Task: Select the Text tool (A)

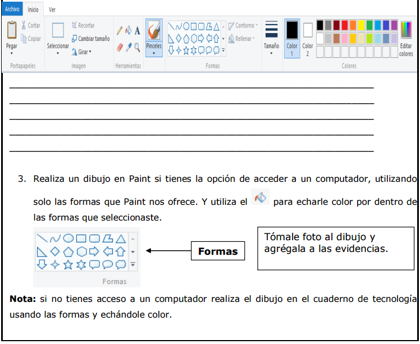Action: pyautogui.click(x=137, y=31)
